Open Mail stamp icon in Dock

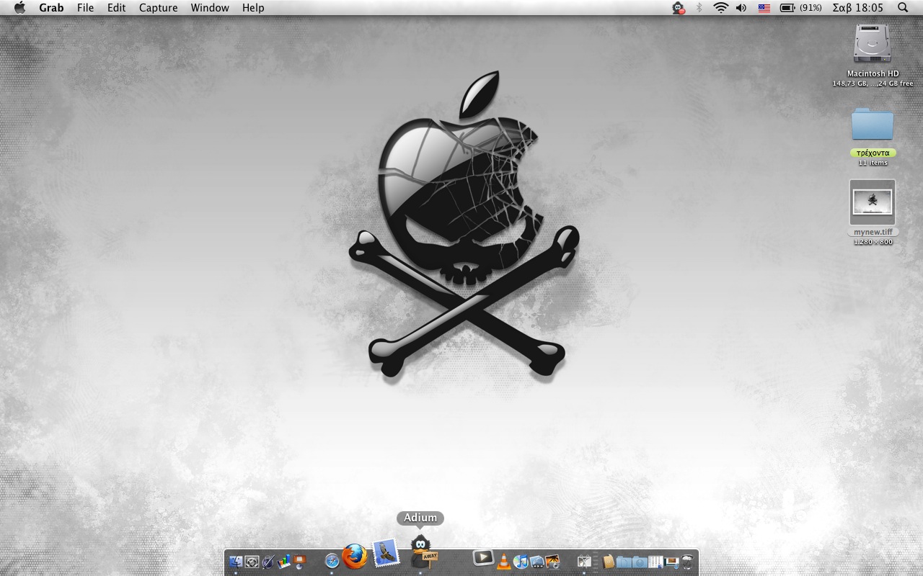tap(385, 552)
